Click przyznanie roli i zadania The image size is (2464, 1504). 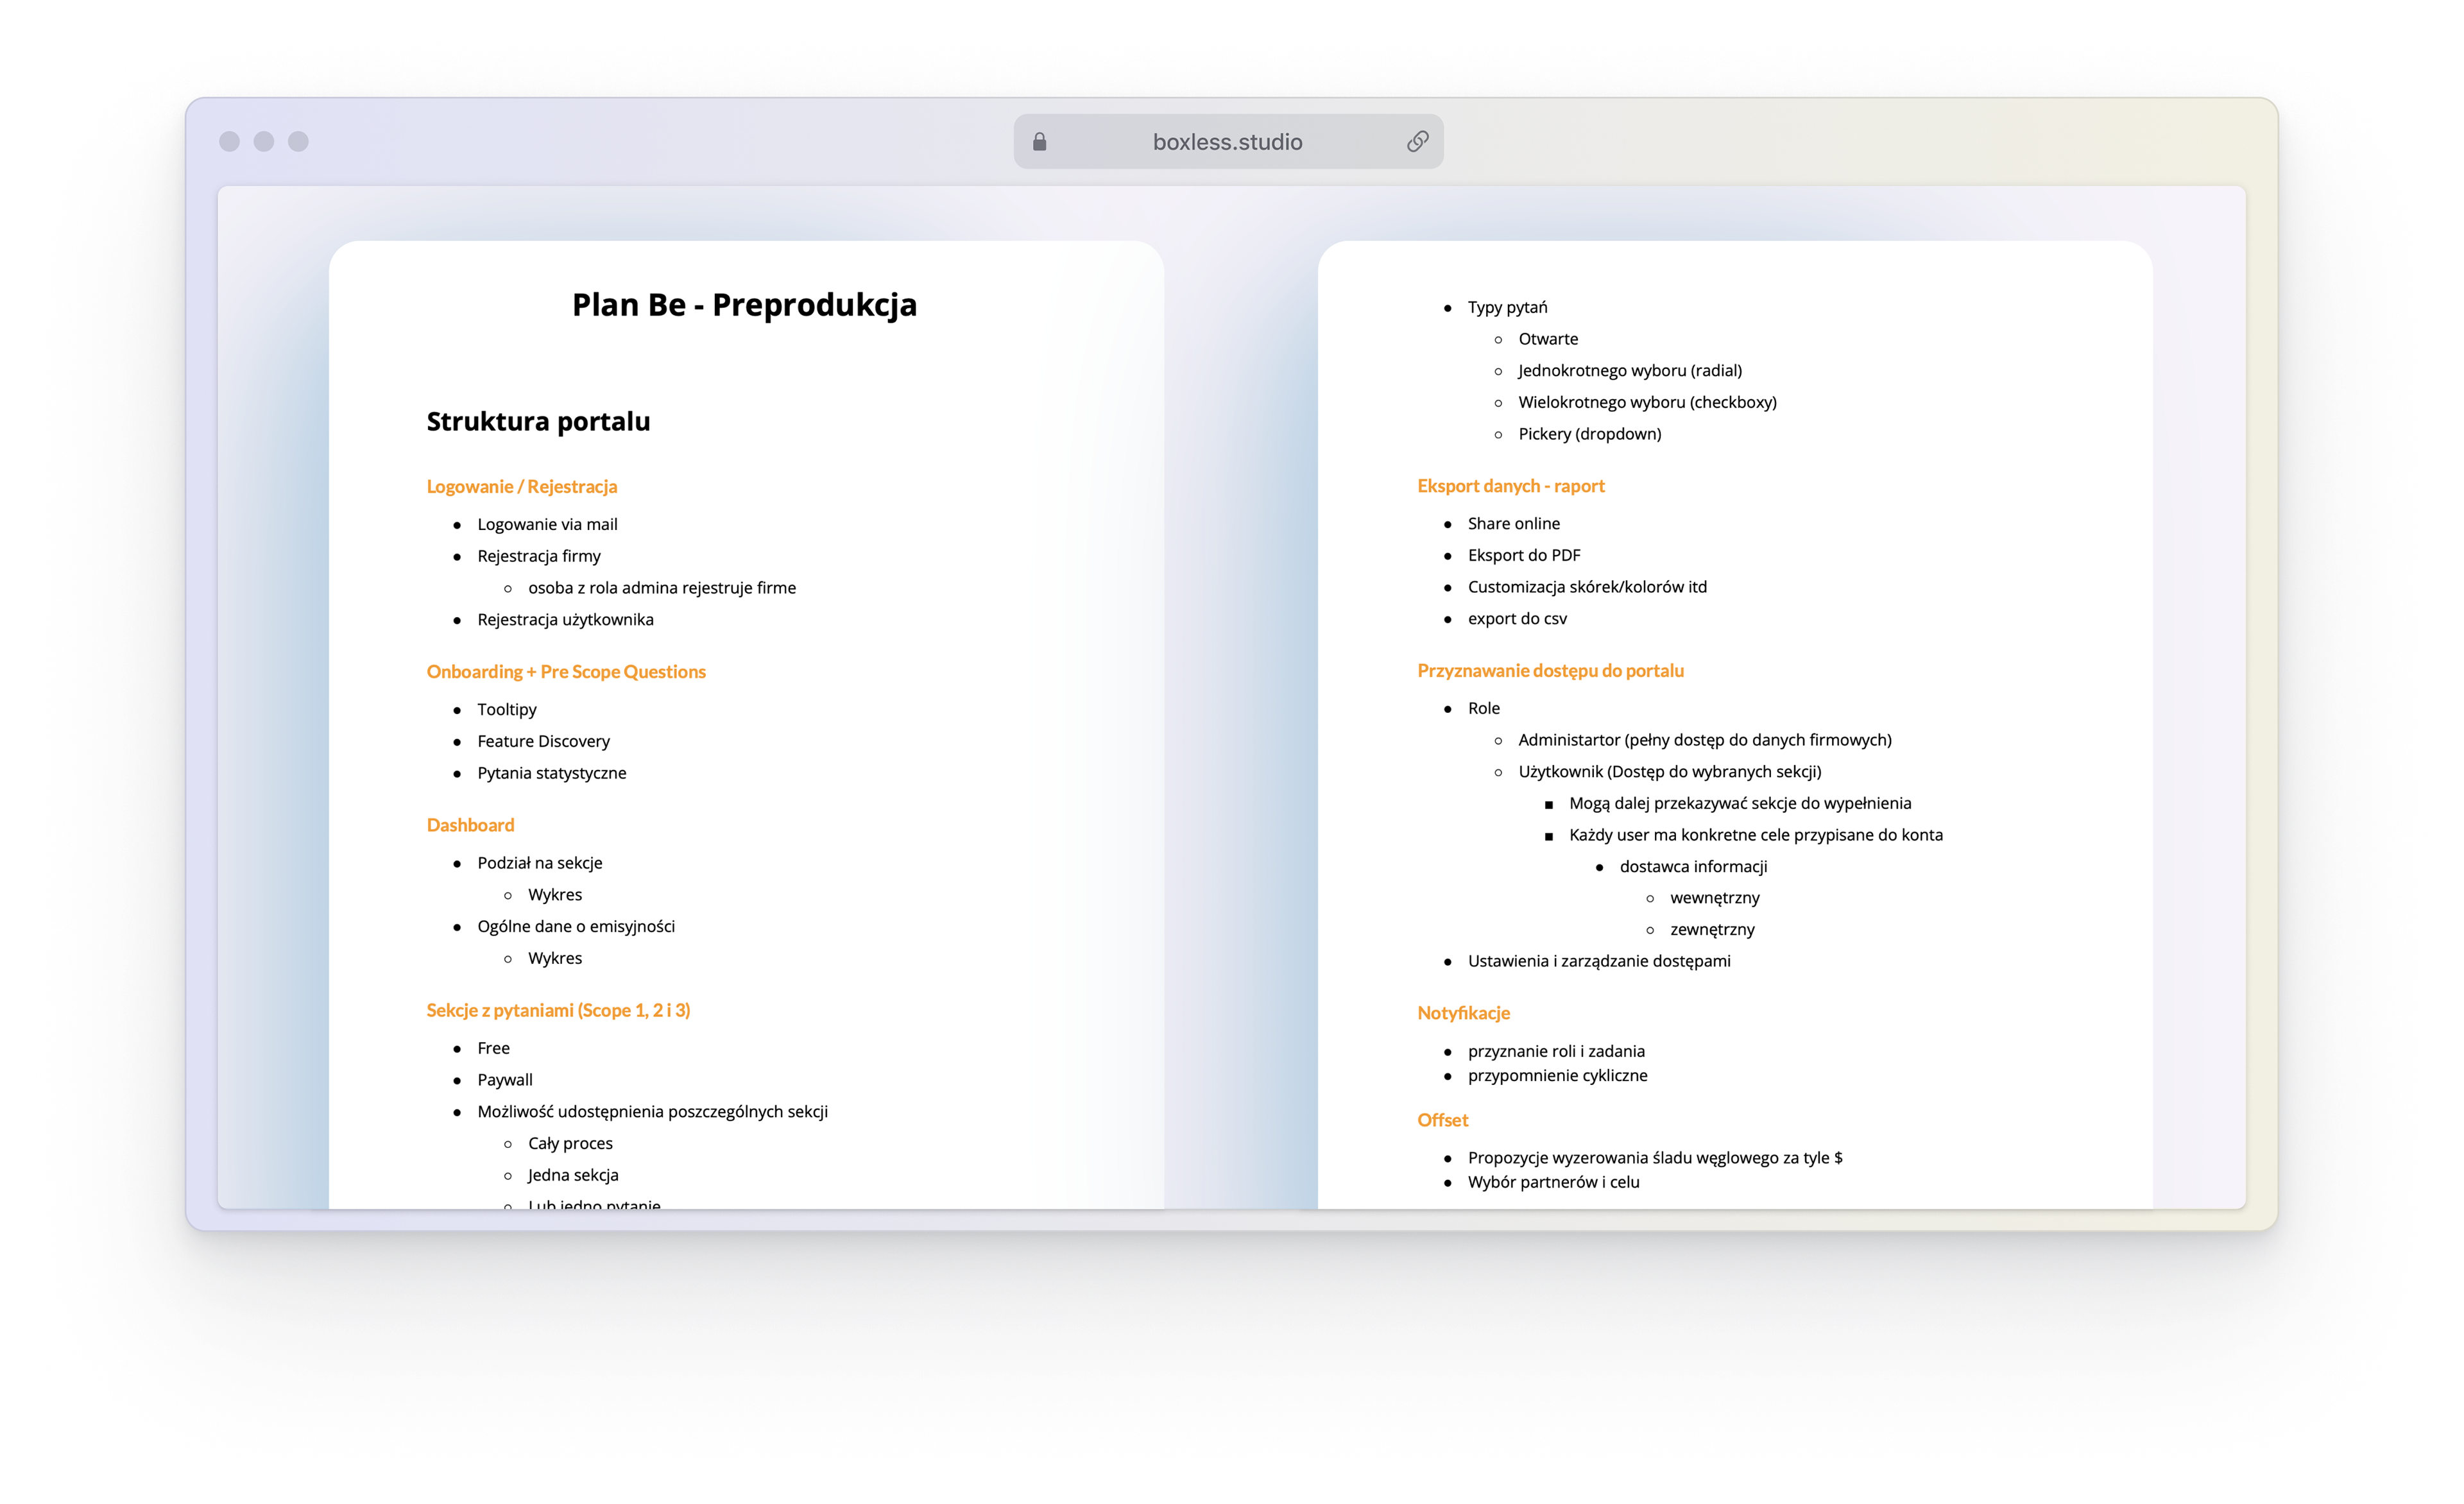click(1556, 1051)
